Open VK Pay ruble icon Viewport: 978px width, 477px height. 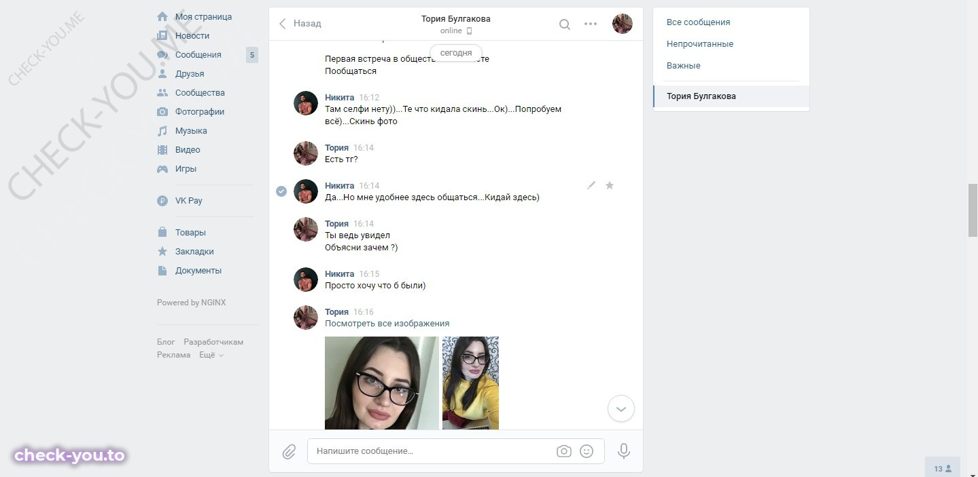pyautogui.click(x=162, y=200)
